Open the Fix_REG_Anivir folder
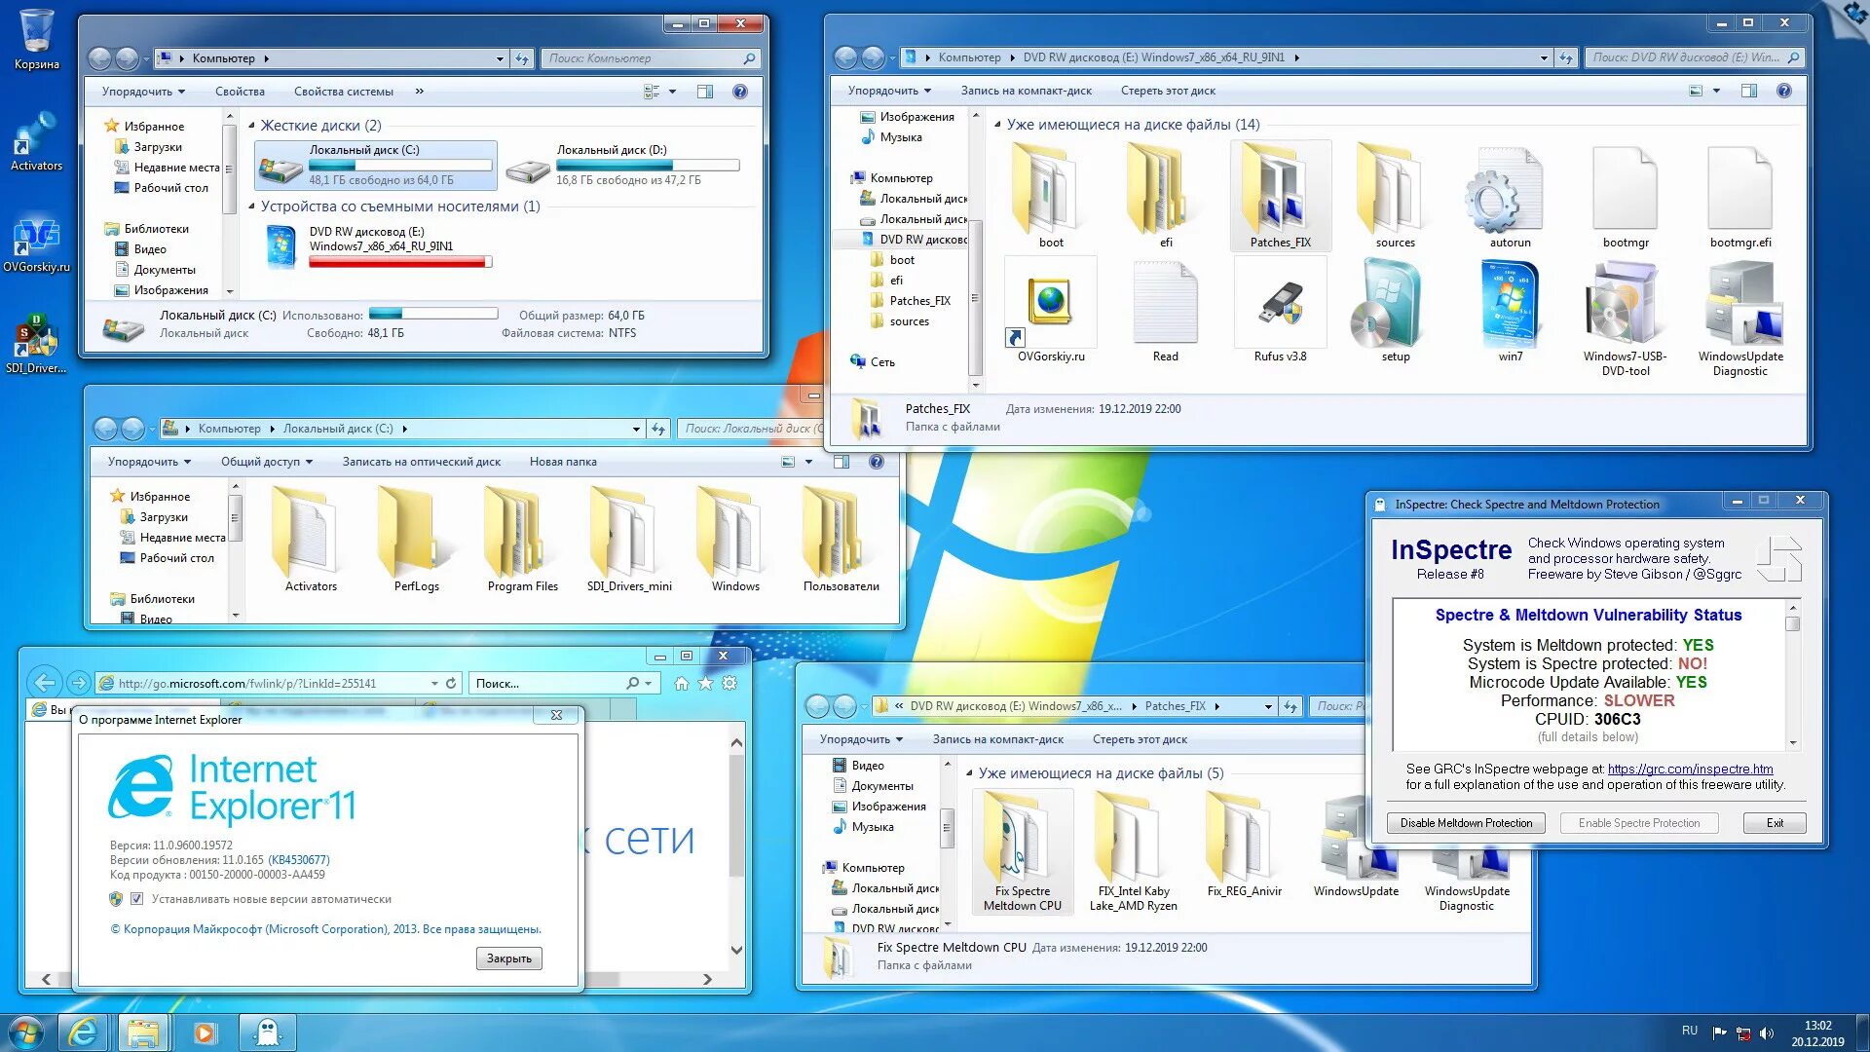Screen dimensions: 1870x1052 pyautogui.click(x=1244, y=844)
